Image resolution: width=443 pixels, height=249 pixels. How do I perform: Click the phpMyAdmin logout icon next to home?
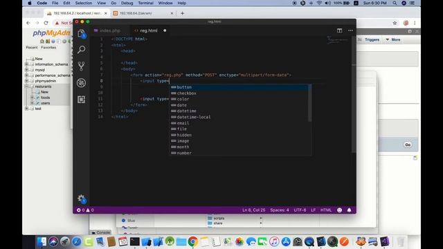click(48, 41)
